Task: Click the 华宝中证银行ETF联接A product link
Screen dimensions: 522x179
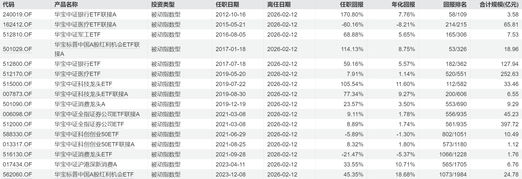Action: point(85,15)
